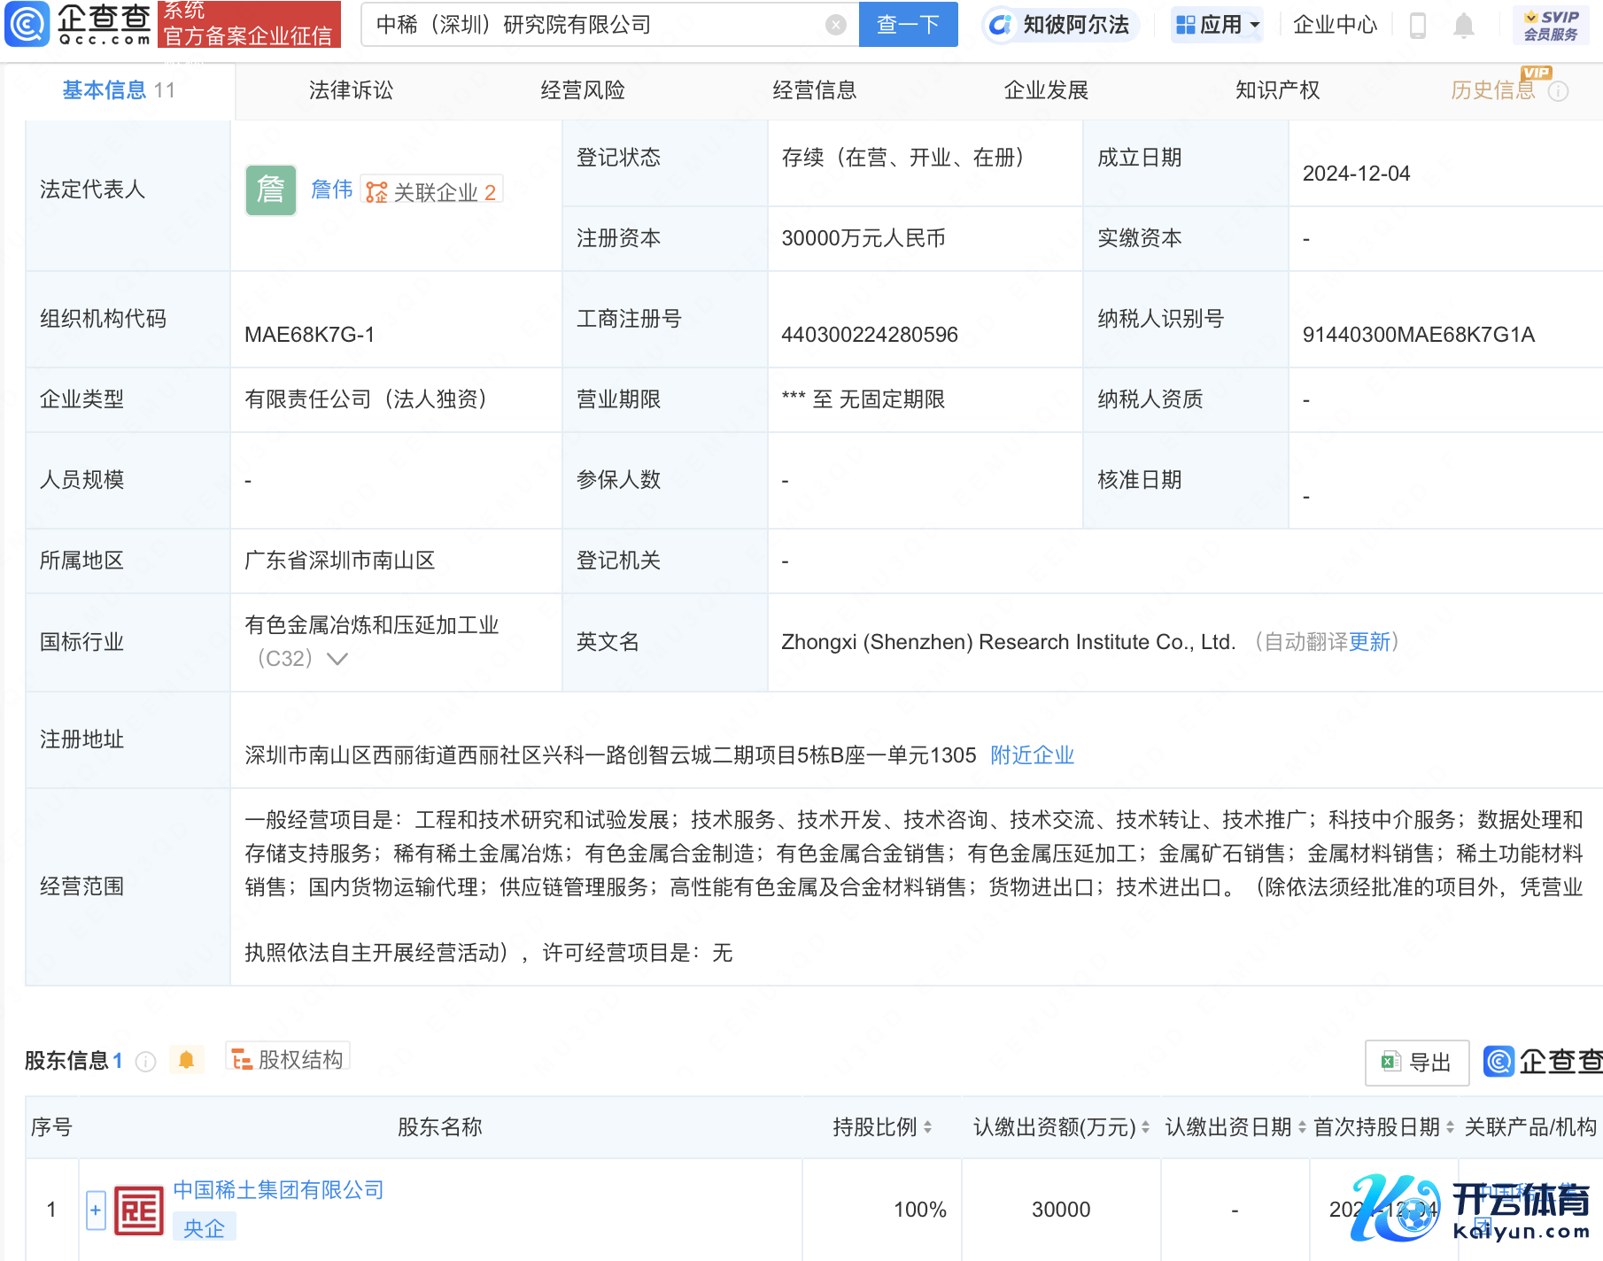Clear the search box text
This screenshot has height=1261, width=1603.
tap(835, 25)
